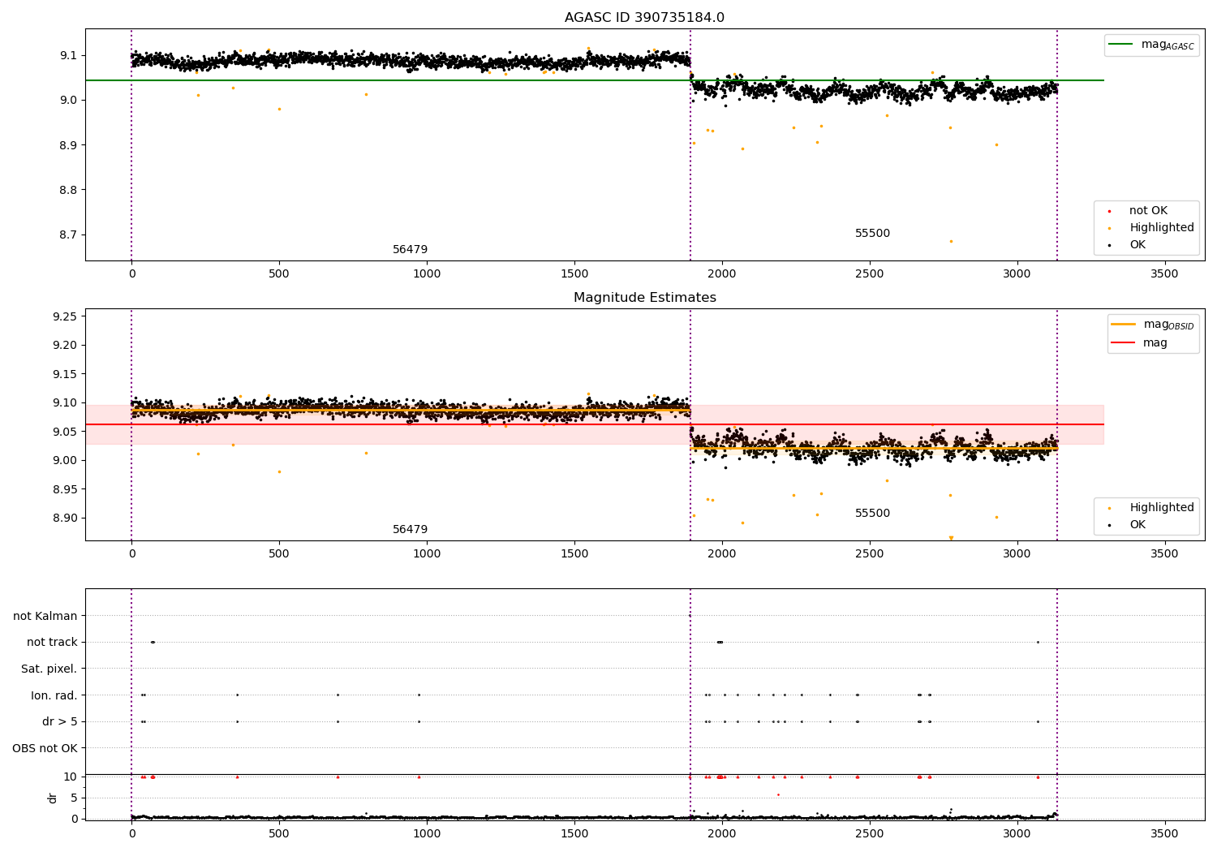Click 'Highlighted' in the AGASC ID plot legend
Viewport: 1217px width, 852px height.
click(1162, 228)
